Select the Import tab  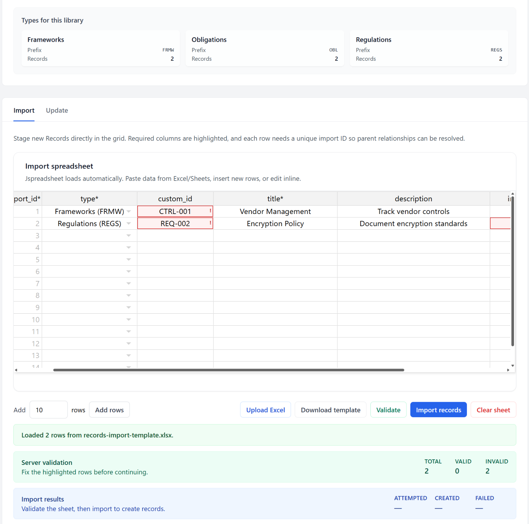coord(24,110)
